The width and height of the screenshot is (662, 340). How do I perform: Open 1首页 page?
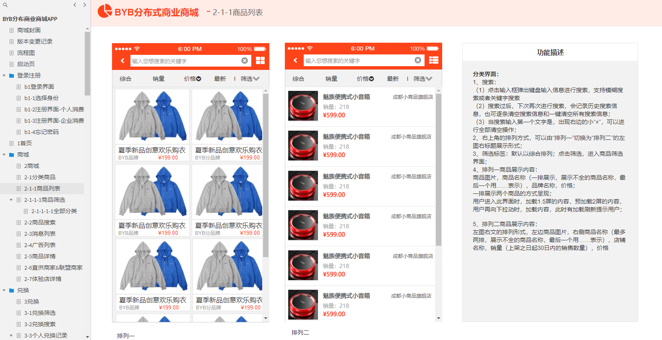[24, 143]
